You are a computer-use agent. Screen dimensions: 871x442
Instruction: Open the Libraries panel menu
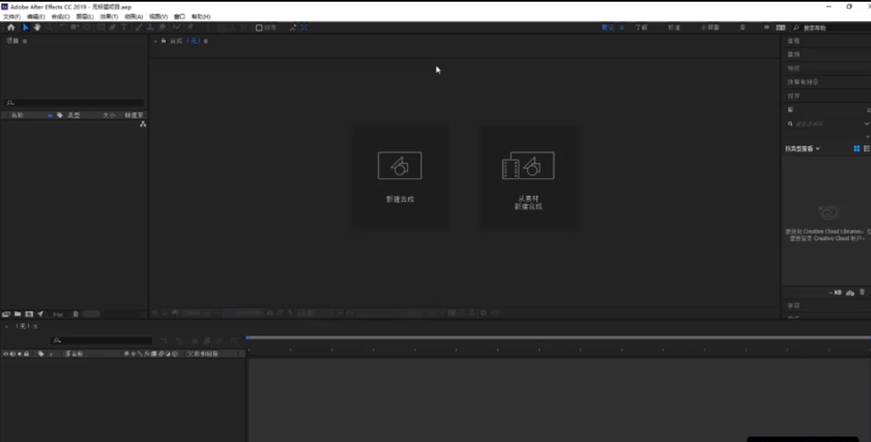point(868,109)
